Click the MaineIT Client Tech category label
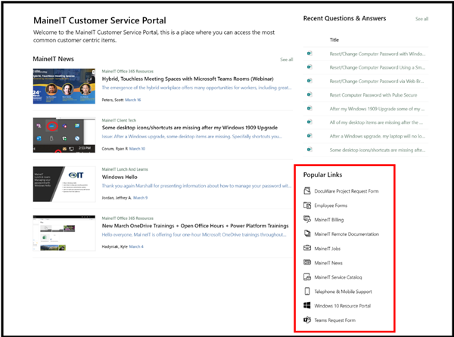The width and height of the screenshot is (454, 337). (119, 120)
